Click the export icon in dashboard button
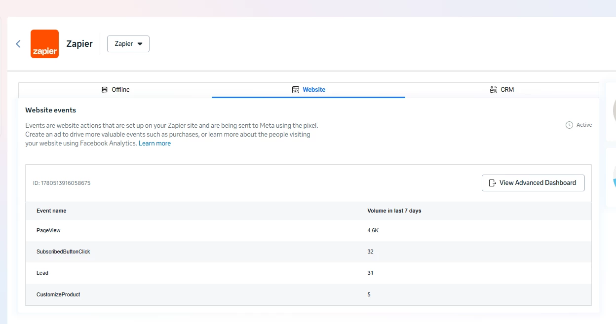The width and height of the screenshot is (616, 324). 492,183
